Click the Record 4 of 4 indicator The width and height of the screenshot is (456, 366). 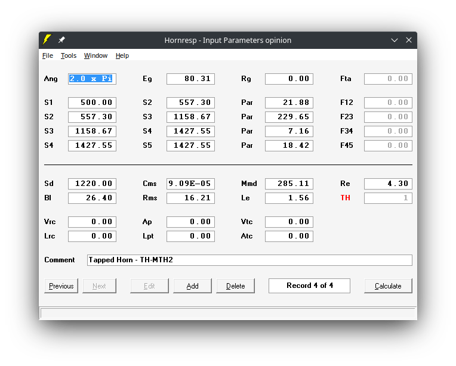tap(309, 286)
